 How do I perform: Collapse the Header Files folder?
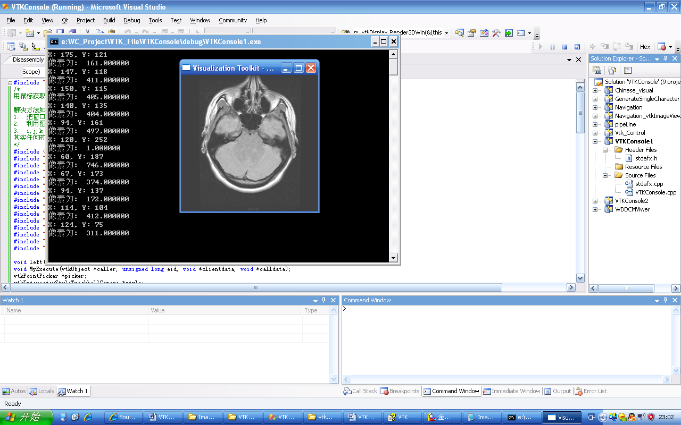click(605, 150)
